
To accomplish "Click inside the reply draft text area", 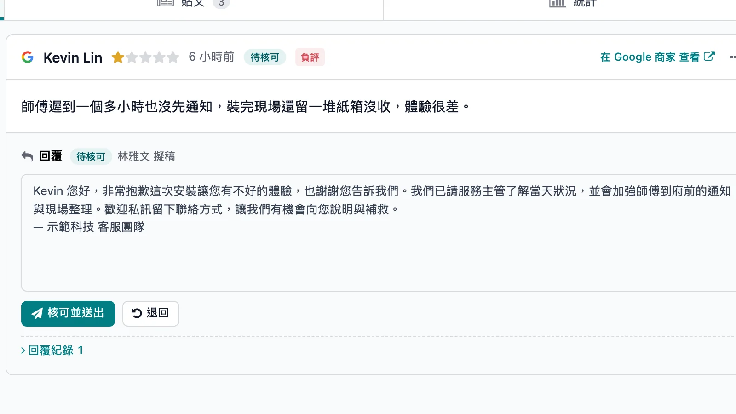I will 379,233.
